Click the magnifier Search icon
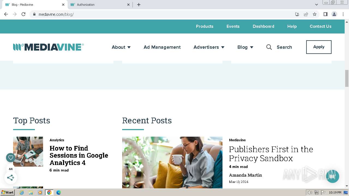Viewport: 349px width, 196px height. (269, 47)
